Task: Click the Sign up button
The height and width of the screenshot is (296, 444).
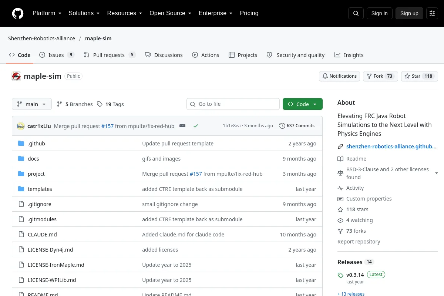Action: [x=409, y=13]
